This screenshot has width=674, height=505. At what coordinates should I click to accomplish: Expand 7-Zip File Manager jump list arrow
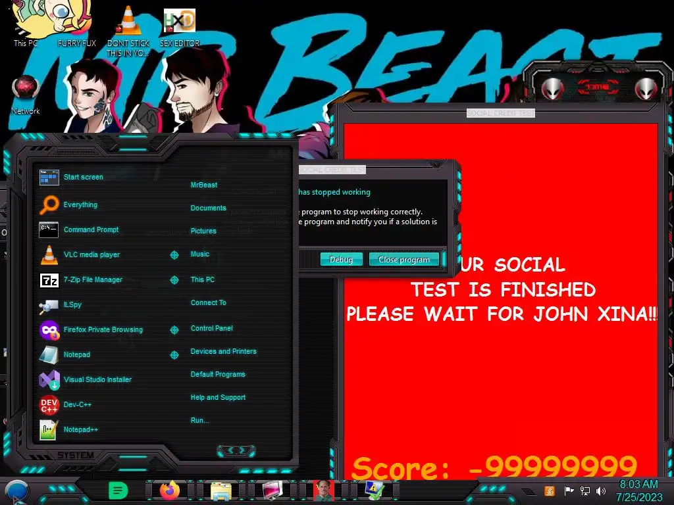[x=174, y=280]
